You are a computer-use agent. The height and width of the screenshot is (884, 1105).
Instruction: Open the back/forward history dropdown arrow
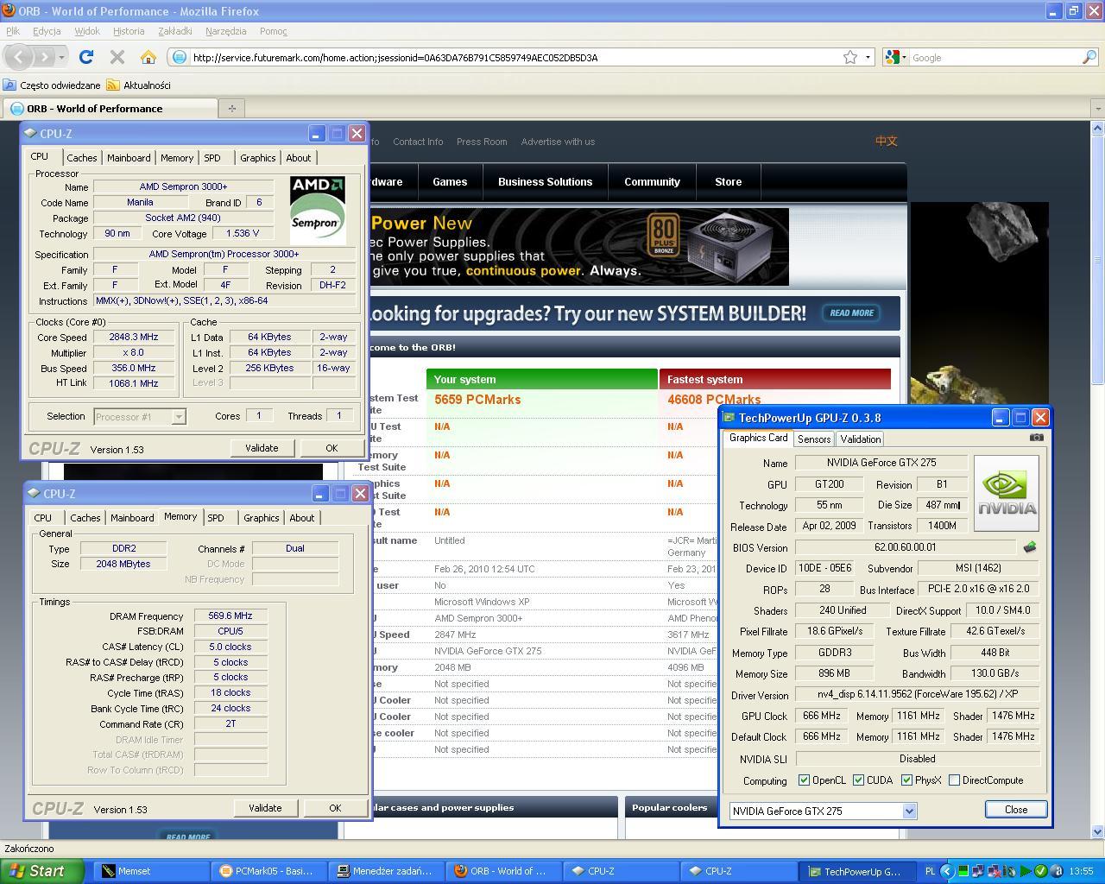pyautogui.click(x=62, y=57)
